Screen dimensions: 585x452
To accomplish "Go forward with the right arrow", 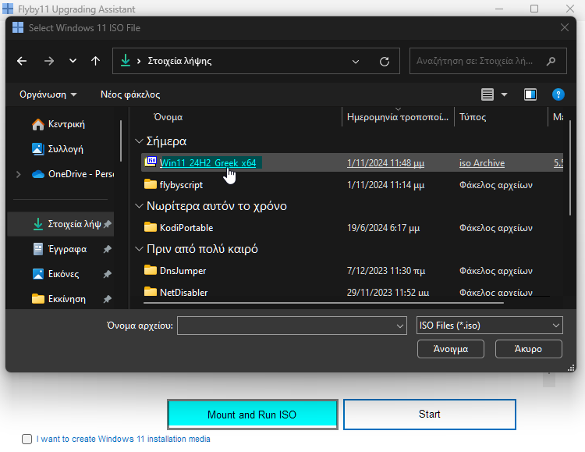I will tap(49, 61).
